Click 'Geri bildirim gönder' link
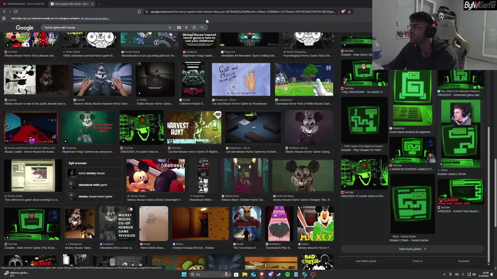Viewport: 497px width, 279px height. 366,261
